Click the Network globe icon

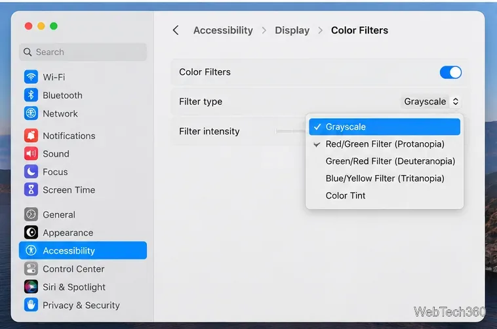31,113
